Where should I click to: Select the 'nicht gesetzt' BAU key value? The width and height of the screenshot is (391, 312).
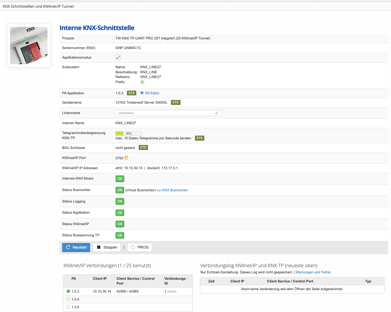[x=125, y=148]
